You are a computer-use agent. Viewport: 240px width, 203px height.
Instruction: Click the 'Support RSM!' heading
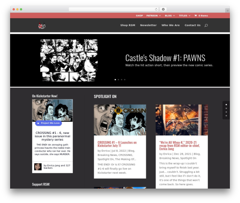point(41,184)
